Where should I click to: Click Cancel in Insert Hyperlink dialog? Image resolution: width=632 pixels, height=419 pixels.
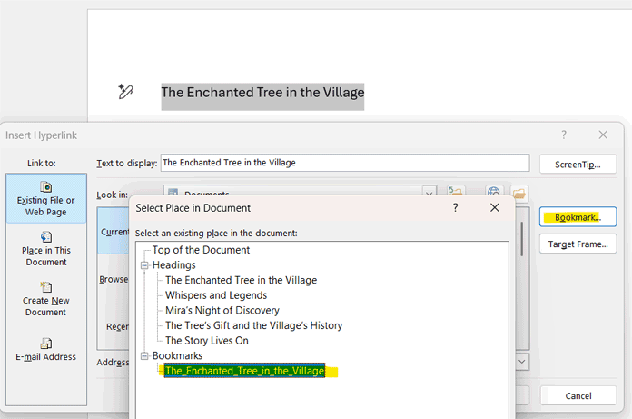point(578,395)
